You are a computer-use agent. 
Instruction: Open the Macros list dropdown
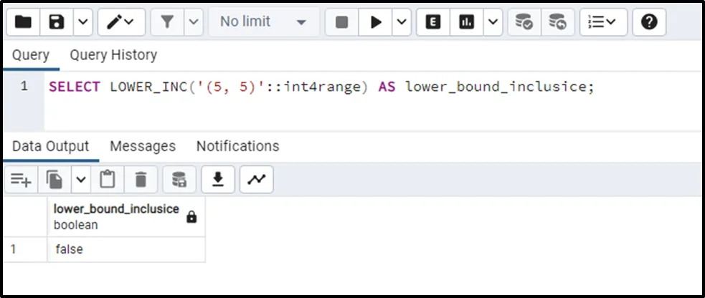(602, 22)
